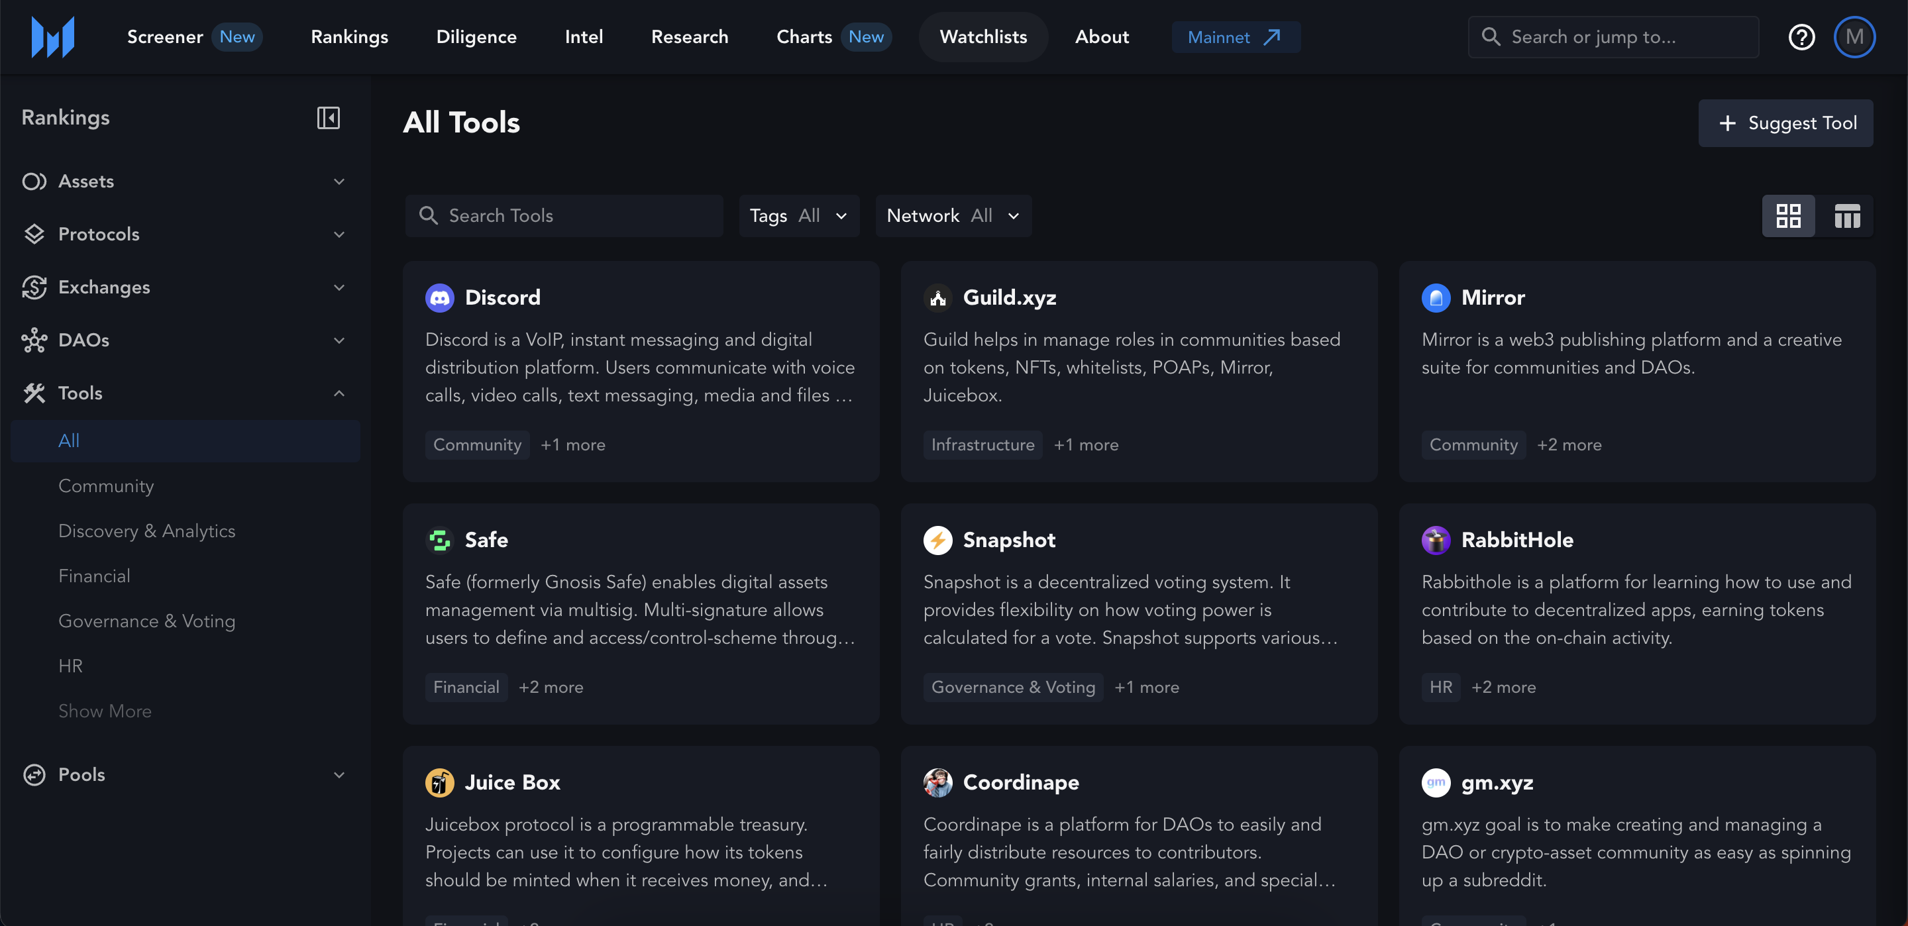Open the Tags filter dropdown
This screenshot has height=926, width=1908.
[x=798, y=215]
